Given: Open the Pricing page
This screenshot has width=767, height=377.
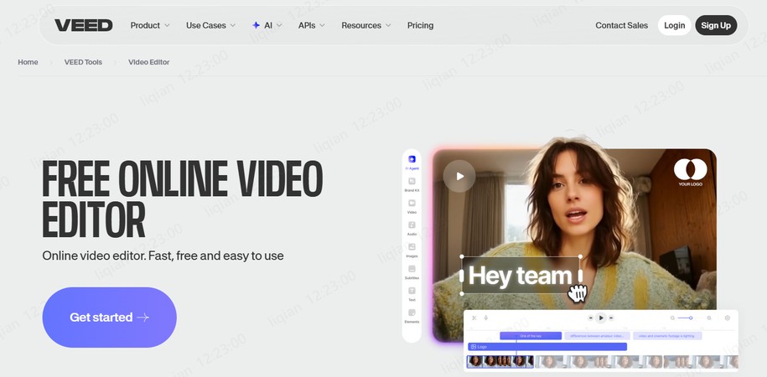Looking at the screenshot, I should pyautogui.click(x=420, y=25).
